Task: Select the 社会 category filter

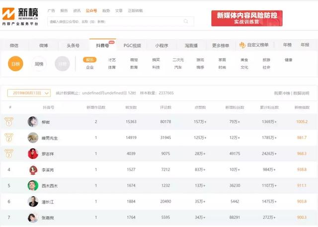Action: tap(266, 67)
